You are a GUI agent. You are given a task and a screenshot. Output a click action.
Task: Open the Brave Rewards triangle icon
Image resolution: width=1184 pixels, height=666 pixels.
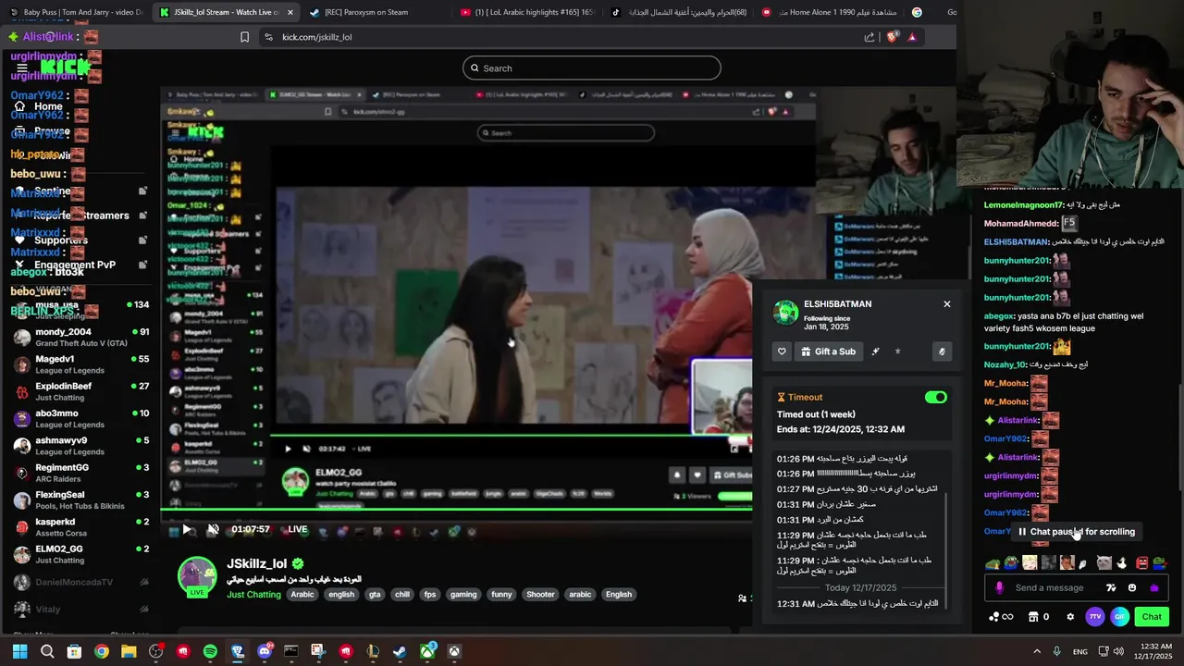(912, 37)
